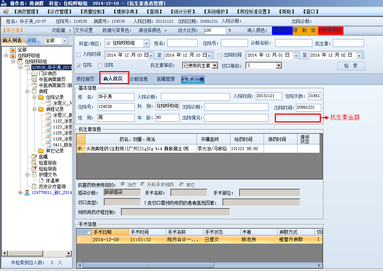Click the page icon next to 中医病案首页

coord(35,79)
